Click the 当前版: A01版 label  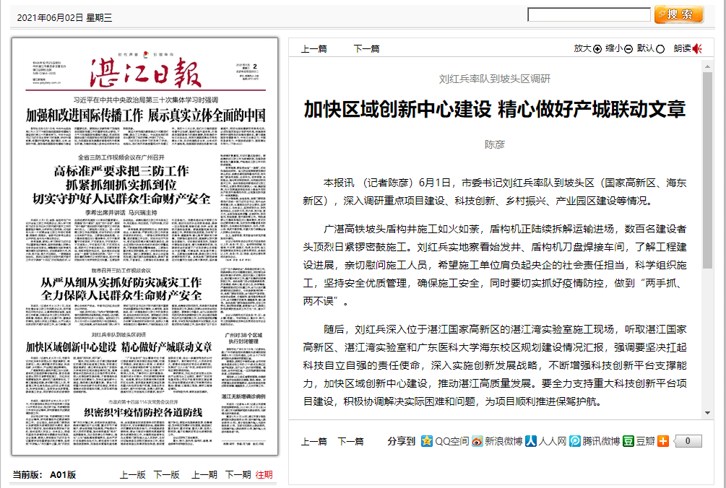[44, 474]
